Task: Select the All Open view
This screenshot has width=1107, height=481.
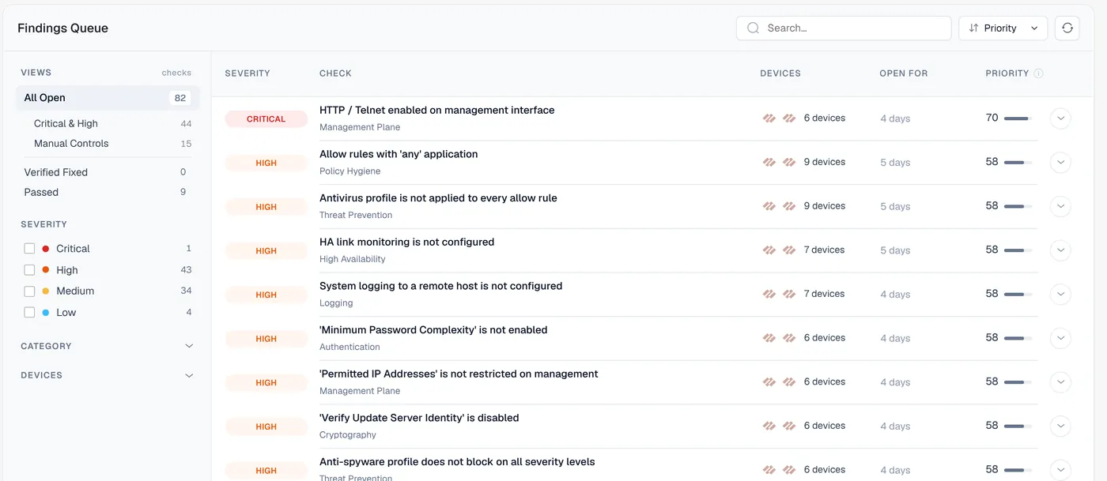Action: pos(108,98)
